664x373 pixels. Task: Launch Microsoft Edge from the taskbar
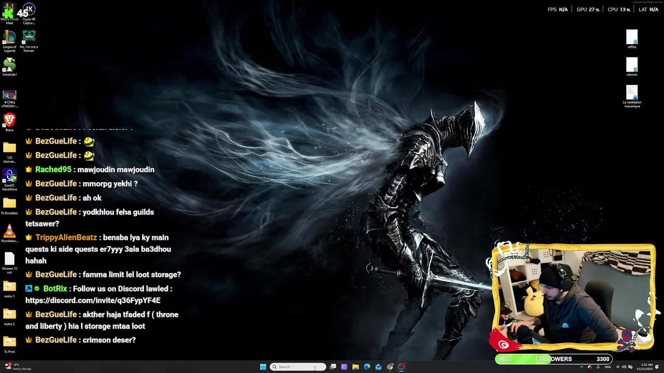pyautogui.click(x=367, y=367)
